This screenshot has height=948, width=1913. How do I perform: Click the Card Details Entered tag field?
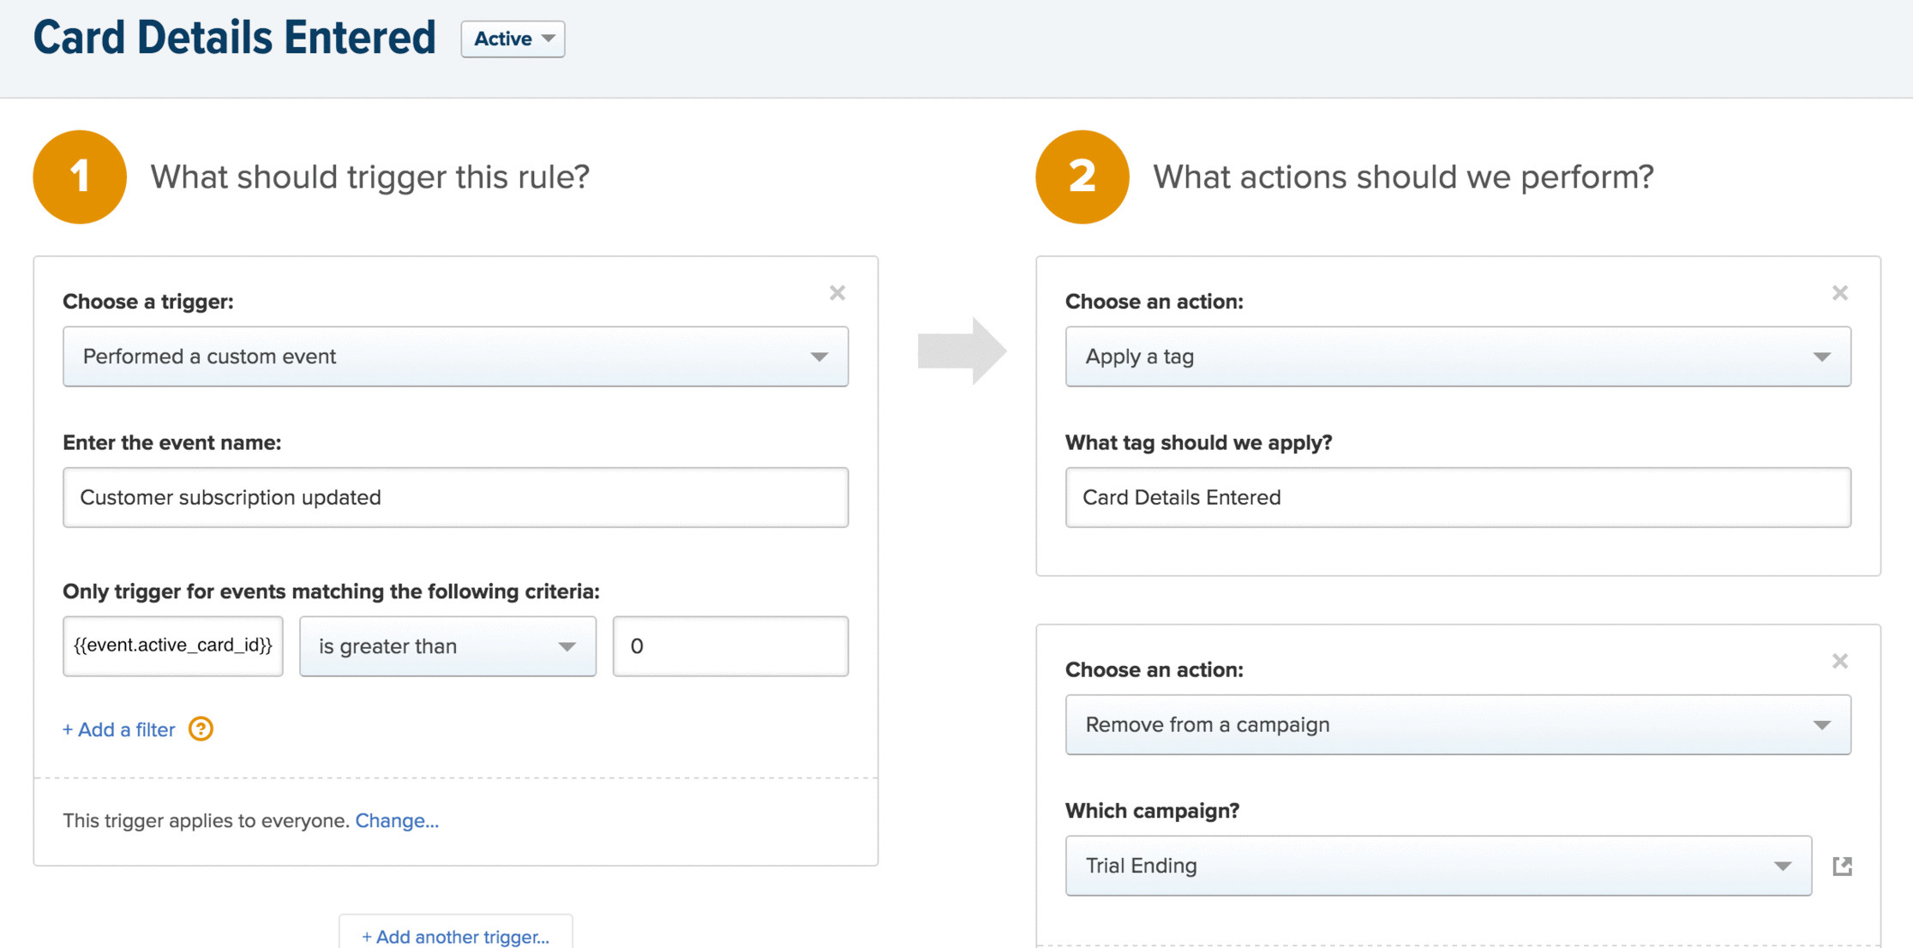[x=1458, y=497]
